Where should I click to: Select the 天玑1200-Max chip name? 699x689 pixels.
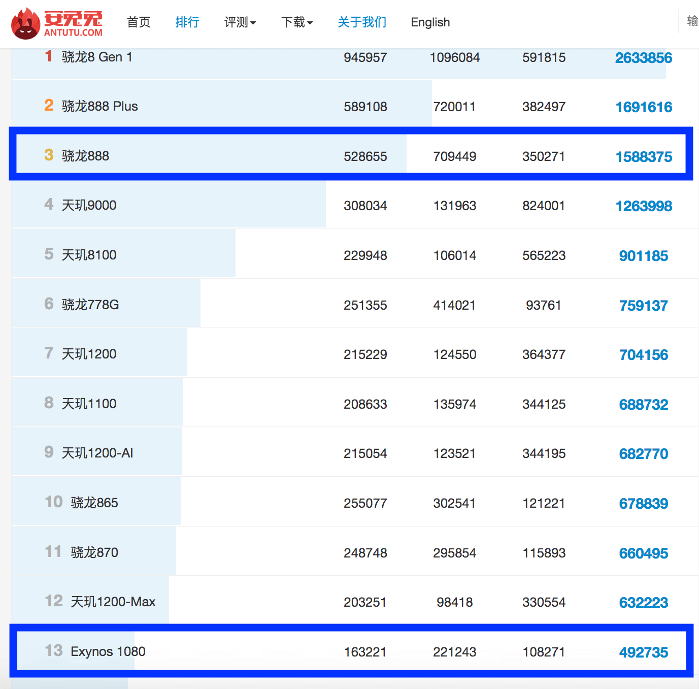[113, 602]
